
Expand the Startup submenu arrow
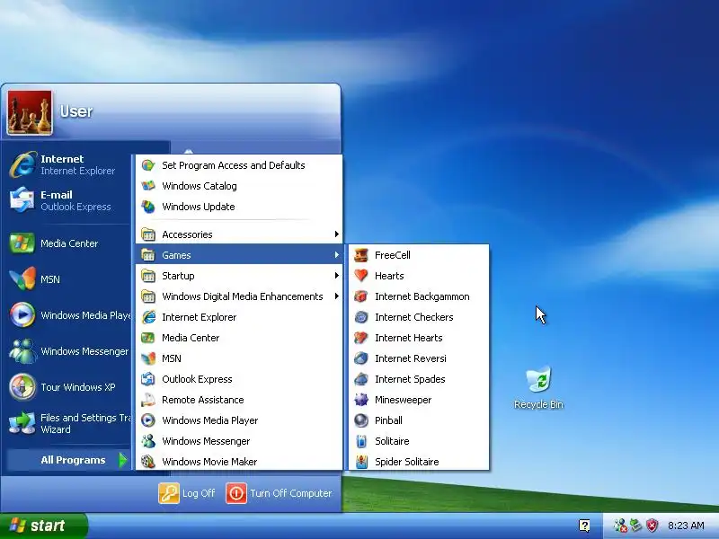point(336,276)
